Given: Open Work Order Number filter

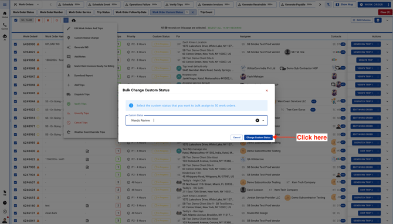Looking at the screenshot, I should [52, 12].
